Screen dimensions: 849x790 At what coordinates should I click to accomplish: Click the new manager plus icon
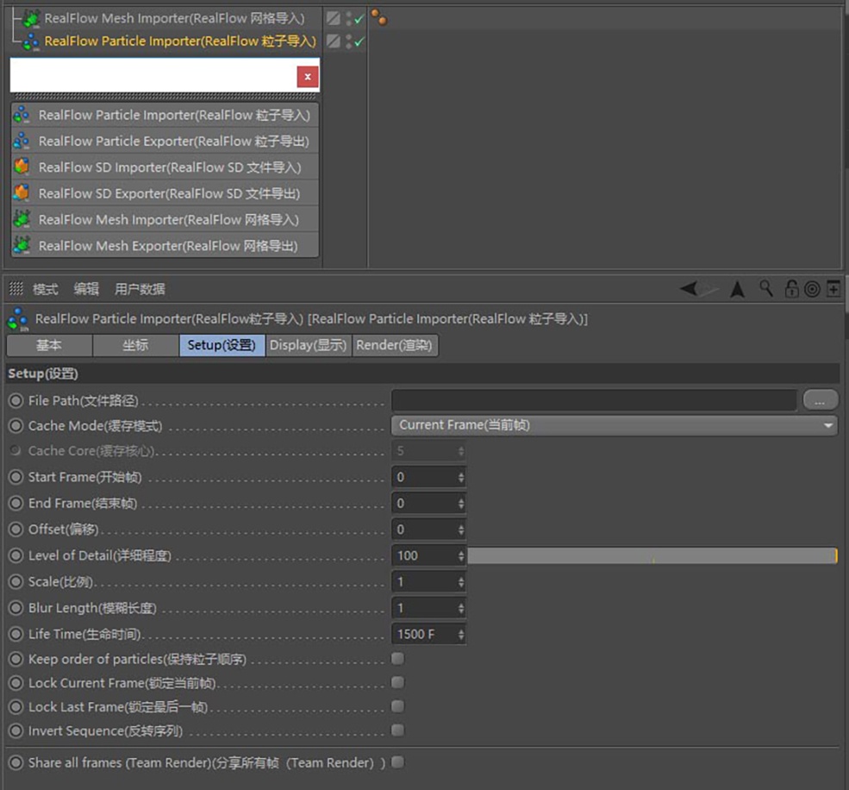(833, 289)
